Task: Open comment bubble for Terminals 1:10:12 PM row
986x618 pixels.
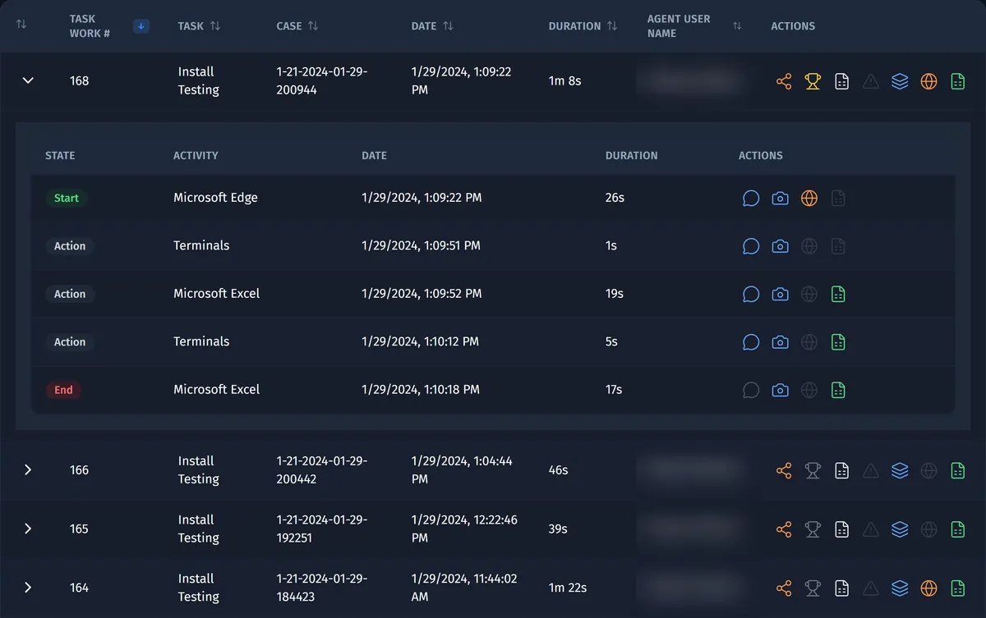Action: point(751,342)
